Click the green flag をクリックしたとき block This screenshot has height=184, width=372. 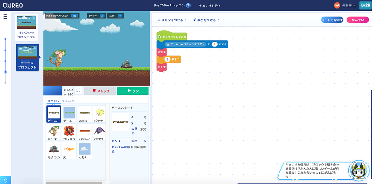[172, 37]
